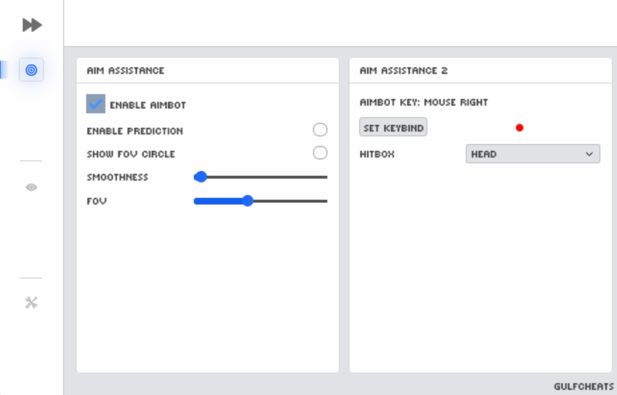Click the checkmark in the Enable Aimbot box
This screenshot has height=395, width=617.
pyautogui.click(x=95, y=104)
